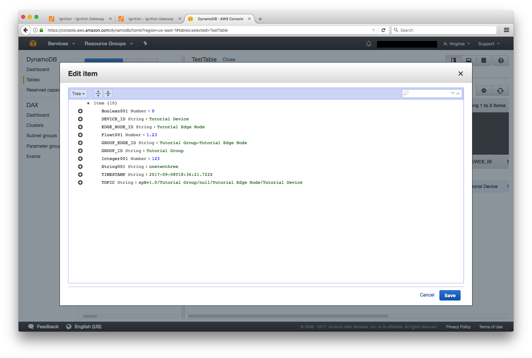This screenshot has width=532, height=358.
Task: Click expand all fields icon in editor toolbar
Action: (x=98, y=94)
